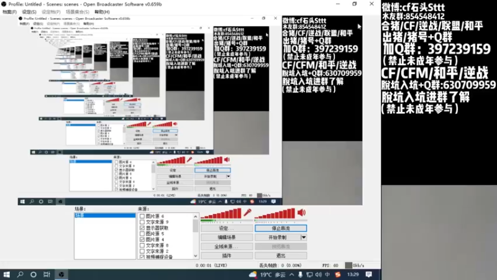The height and width of the screenshot is (280, 497).
Task: Start recording with the 开始录制 button
Action: point(278,237)
